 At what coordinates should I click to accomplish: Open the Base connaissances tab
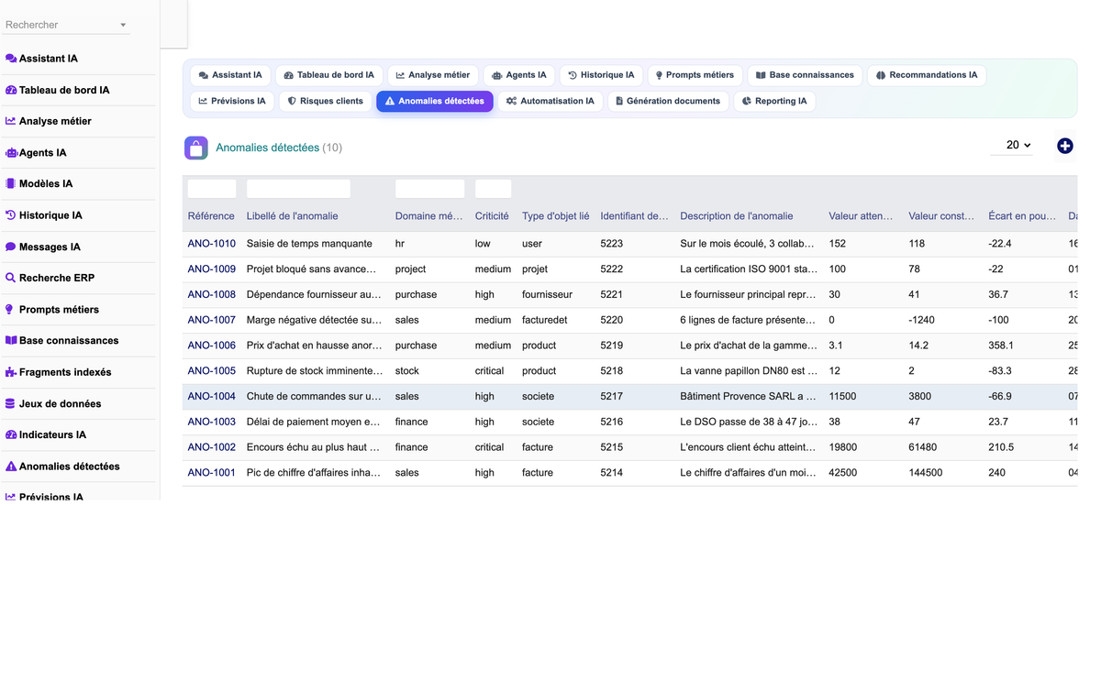click(805, 75)
